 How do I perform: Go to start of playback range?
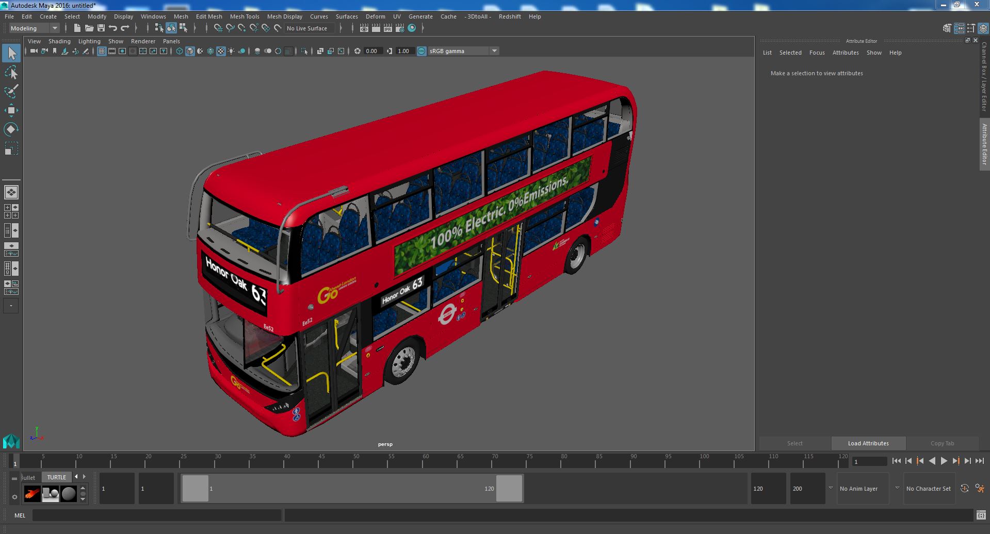pyautogui.click(x=896, y=461)
